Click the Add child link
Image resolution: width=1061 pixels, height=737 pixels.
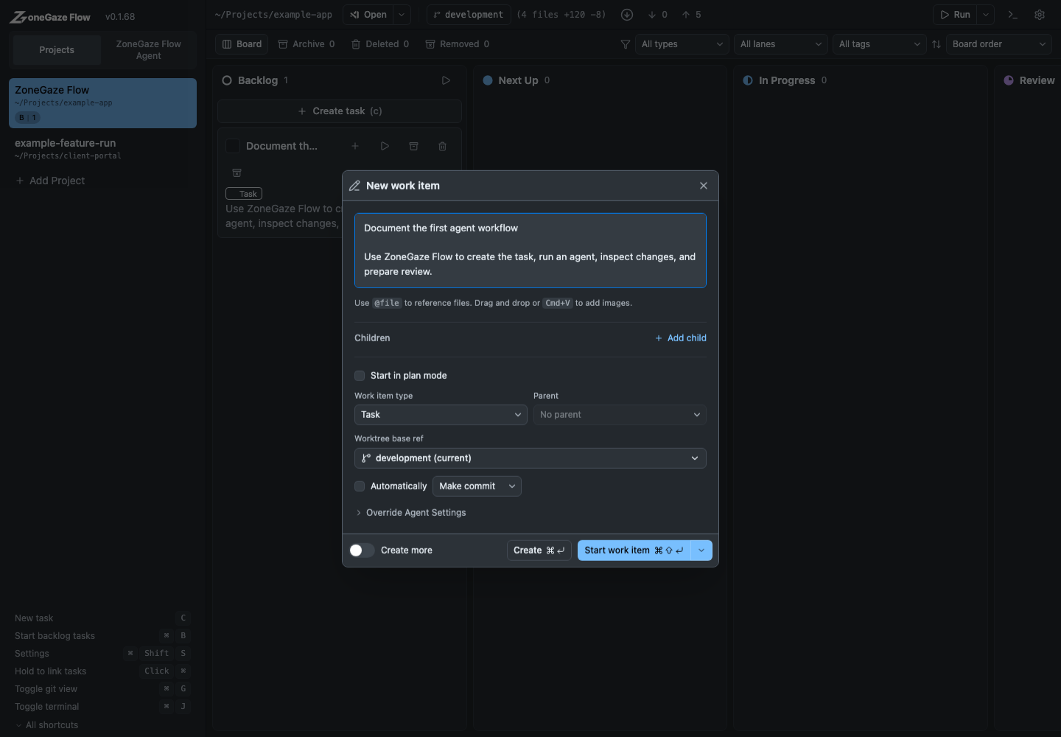681,338
